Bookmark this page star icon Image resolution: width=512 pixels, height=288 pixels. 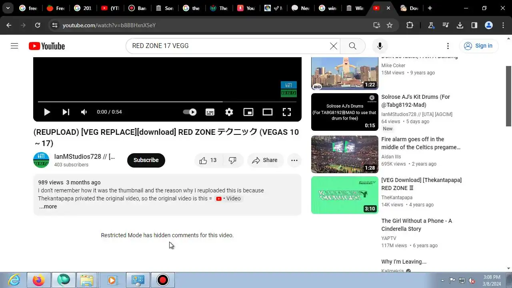(x=390, y=25)
